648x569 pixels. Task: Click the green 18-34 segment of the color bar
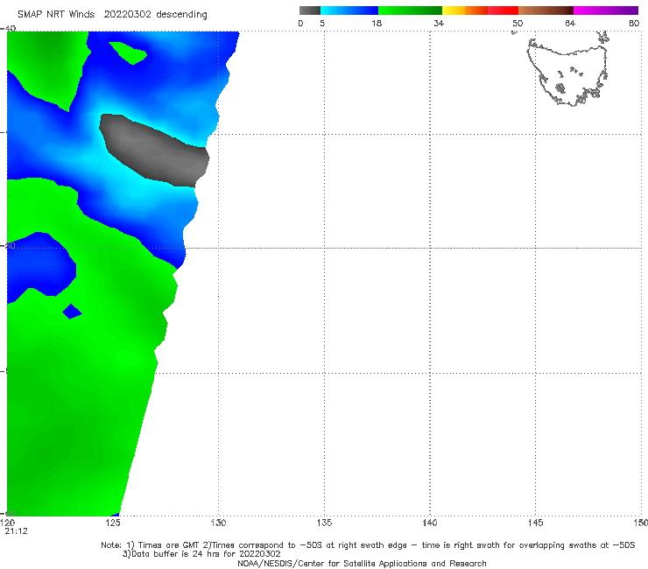[x=411, y=11]
